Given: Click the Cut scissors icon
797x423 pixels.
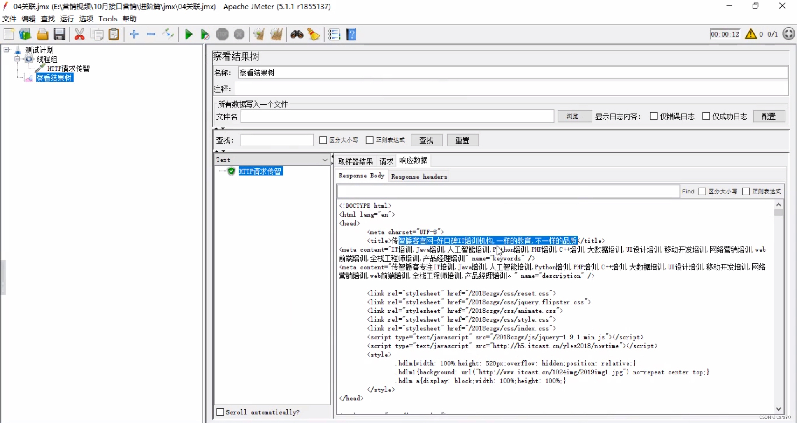Looking at the screenshot, I should [79, 34].
